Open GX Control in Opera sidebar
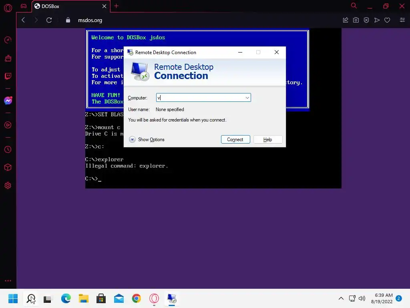 click(x=8, y=40)
